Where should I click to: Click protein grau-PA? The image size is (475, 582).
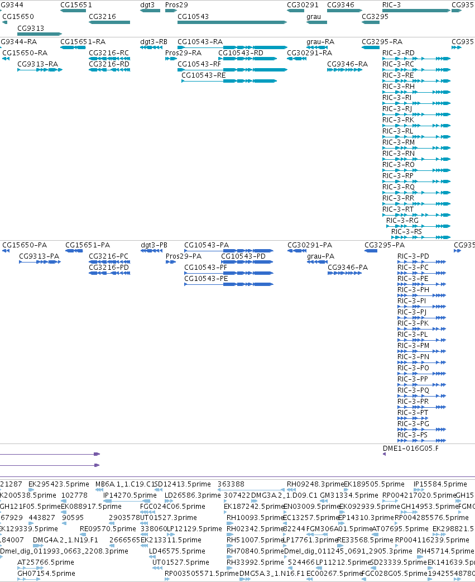point(321,256)
